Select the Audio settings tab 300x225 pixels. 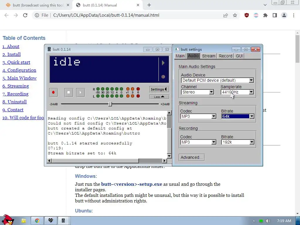coord(193,56)
